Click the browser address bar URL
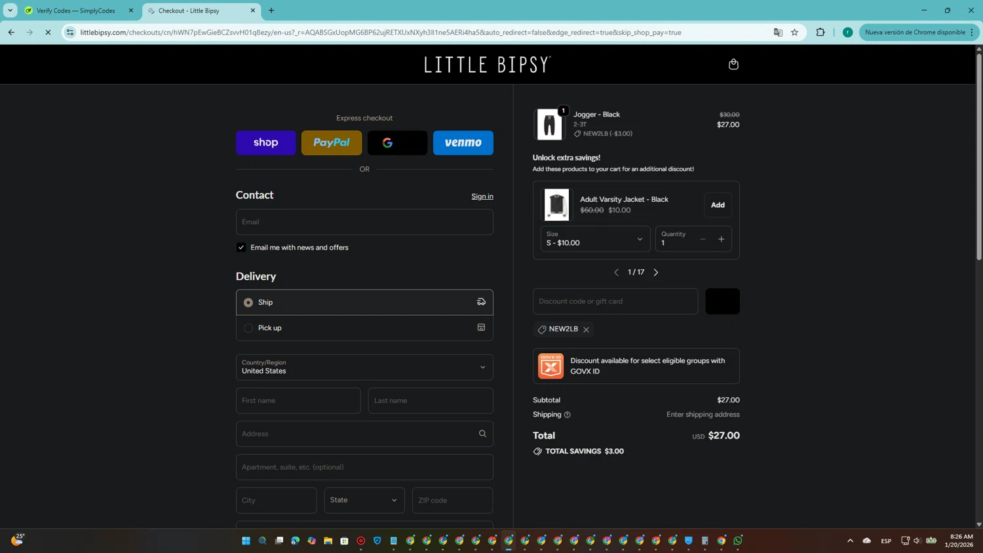This screenshot has width=983, height=553. (x=380, y=32)
